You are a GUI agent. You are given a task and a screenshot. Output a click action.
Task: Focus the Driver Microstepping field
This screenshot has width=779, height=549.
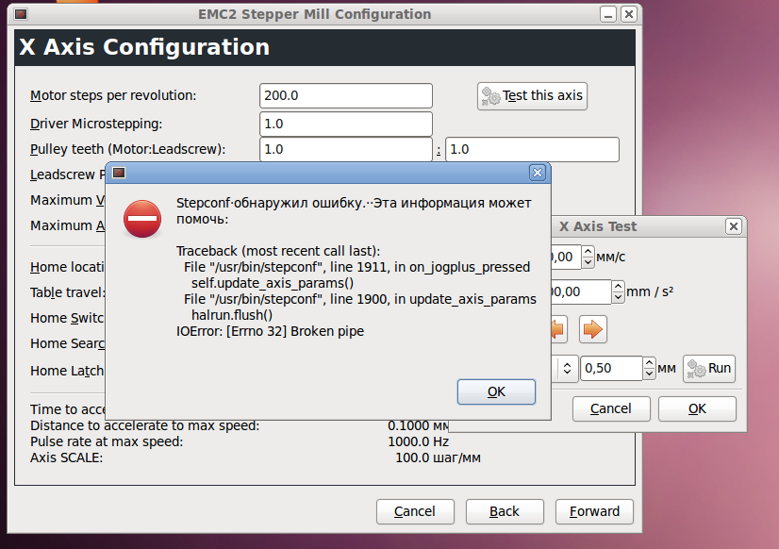[x=346, y=124]
